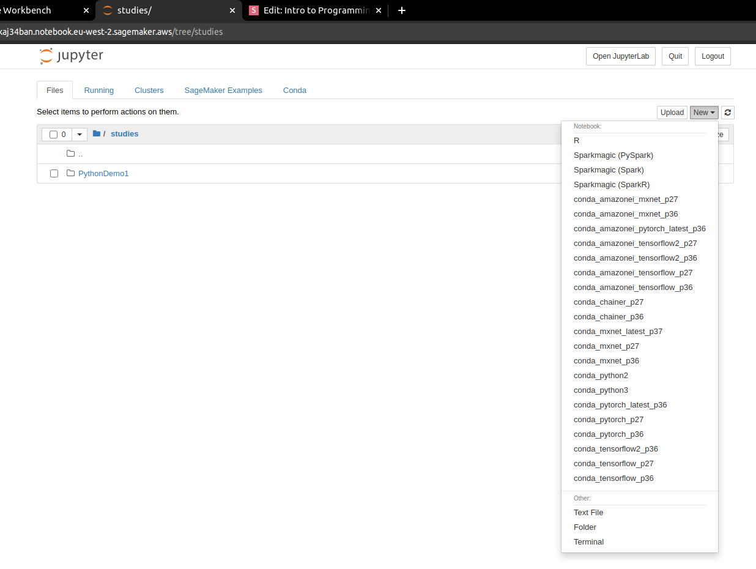Open the Conda tab
Viewport: 756px width, 569px height.
pyautogui.click(x=295, y=90)
